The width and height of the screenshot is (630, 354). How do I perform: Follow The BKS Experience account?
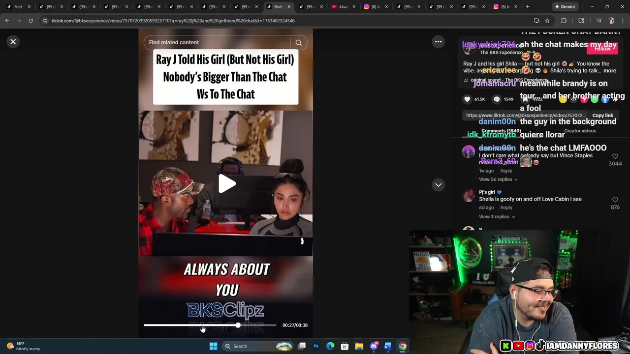[x=602, y=49]
